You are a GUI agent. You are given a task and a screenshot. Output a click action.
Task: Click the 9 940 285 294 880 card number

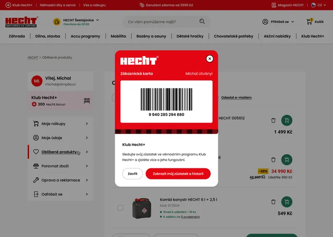(x=166, y=115)
